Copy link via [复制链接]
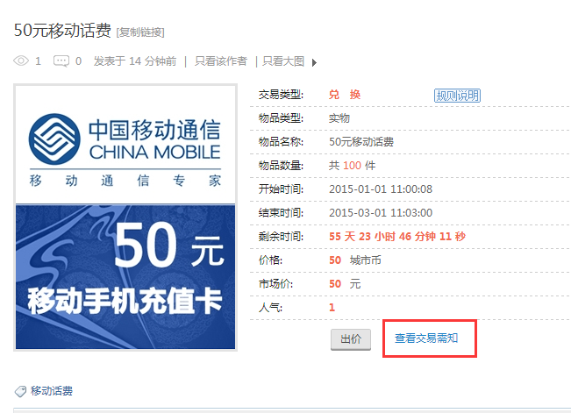 (x=140, y=32)
